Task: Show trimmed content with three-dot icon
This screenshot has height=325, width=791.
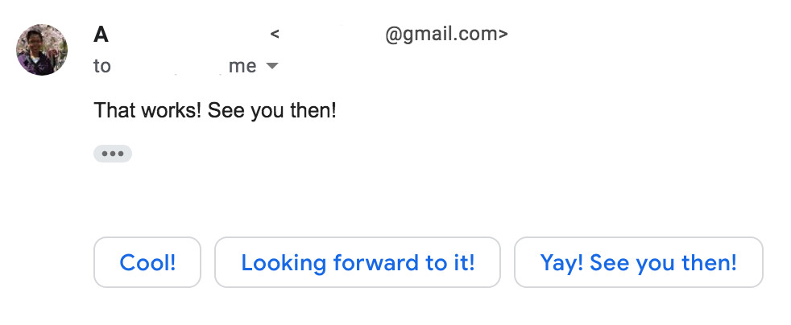Action: [113, 154]
